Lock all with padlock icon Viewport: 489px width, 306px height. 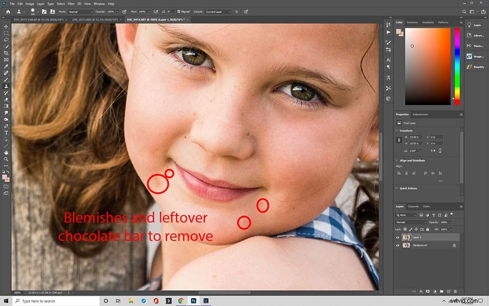coord(428,229)
